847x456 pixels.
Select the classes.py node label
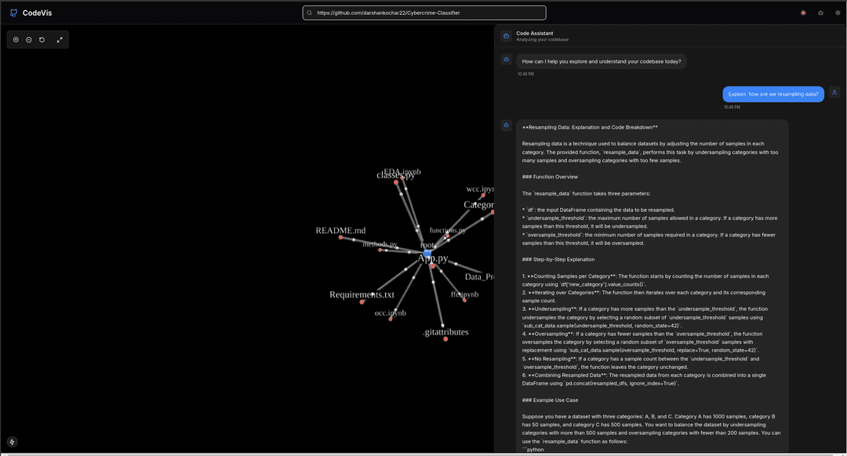(x=395, y=176)
